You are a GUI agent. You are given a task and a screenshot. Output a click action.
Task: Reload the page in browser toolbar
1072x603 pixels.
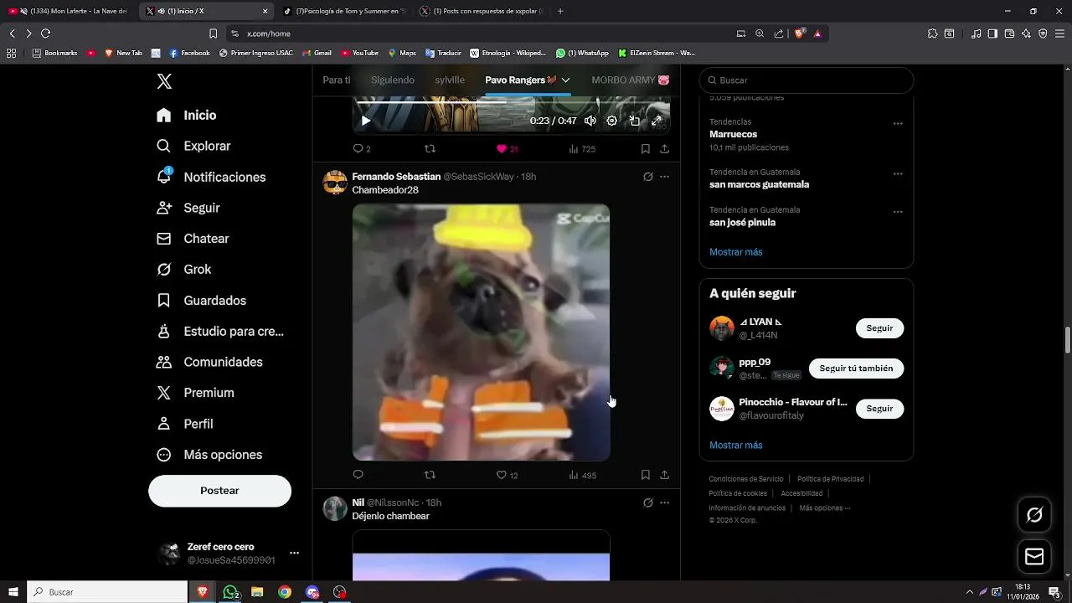(45, 33)
